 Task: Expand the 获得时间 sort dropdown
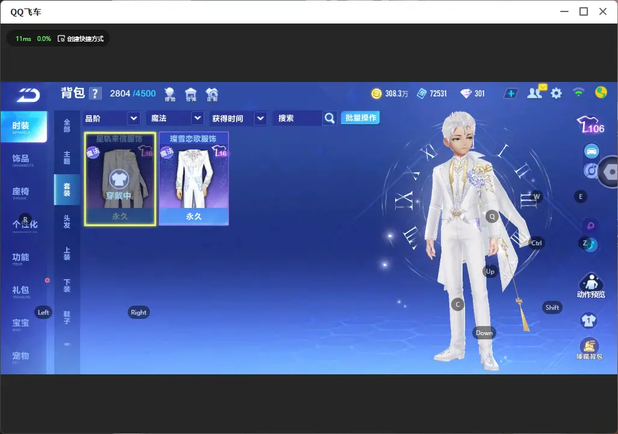point(261,118)
